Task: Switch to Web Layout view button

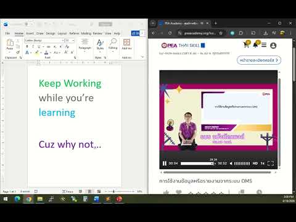Action: tap(99, 191)
